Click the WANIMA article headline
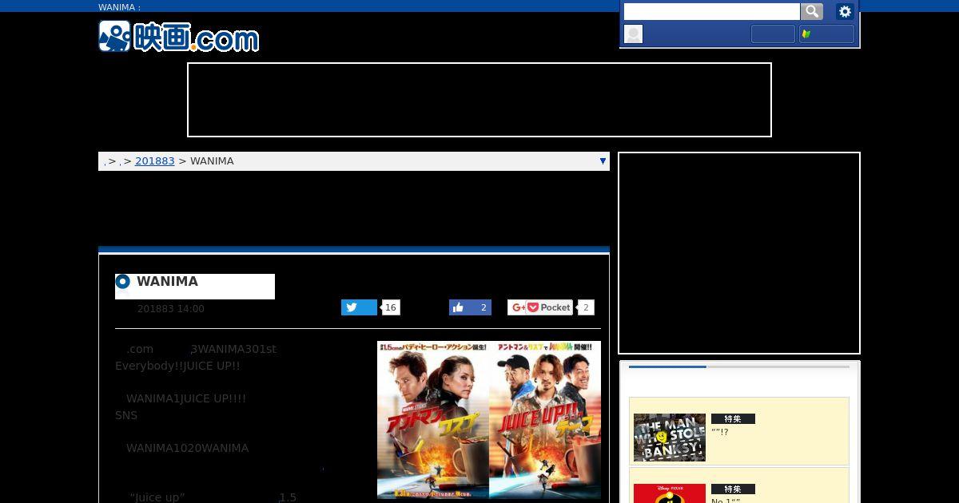 click(x=167, y=281)
